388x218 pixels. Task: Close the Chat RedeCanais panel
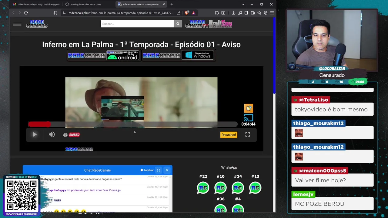(x=167, y=170)
